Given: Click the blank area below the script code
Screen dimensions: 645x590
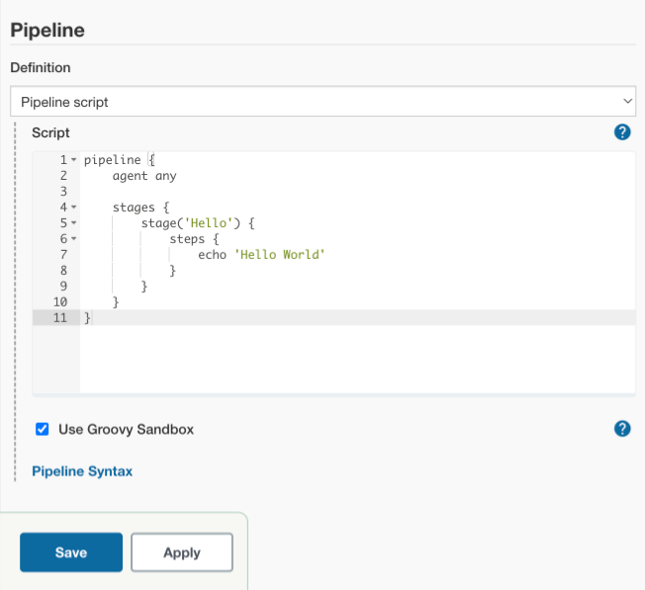Looking at the screenshot, I should pos(356,361).
